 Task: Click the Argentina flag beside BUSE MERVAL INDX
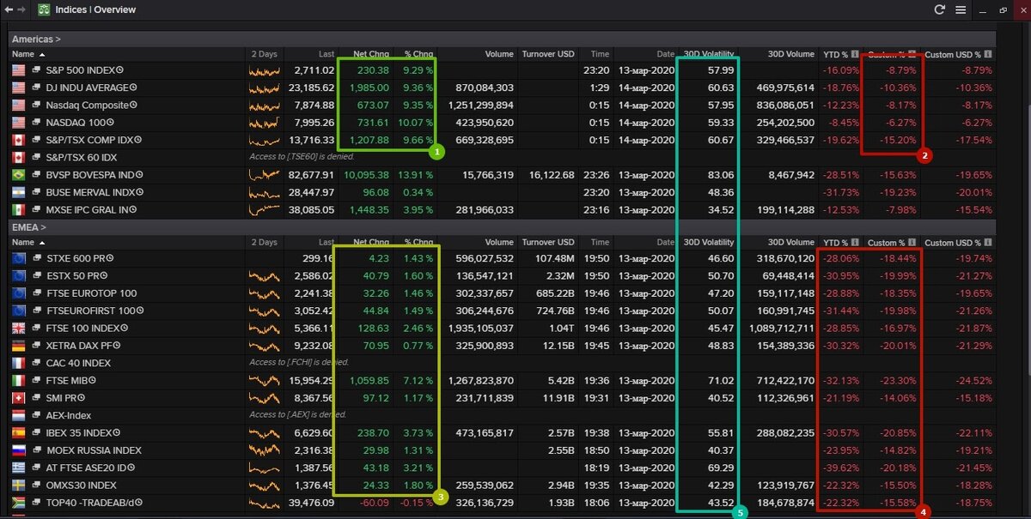pyautogui.click(x=18, y=192)
